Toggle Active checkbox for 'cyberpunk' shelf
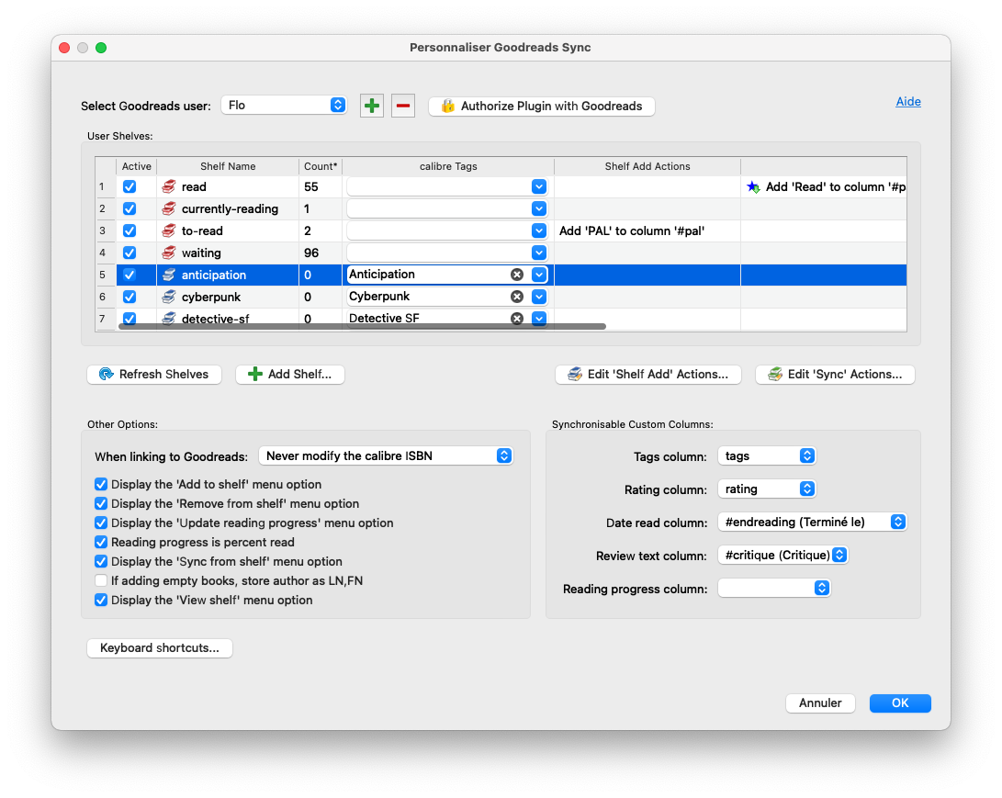 129,298
